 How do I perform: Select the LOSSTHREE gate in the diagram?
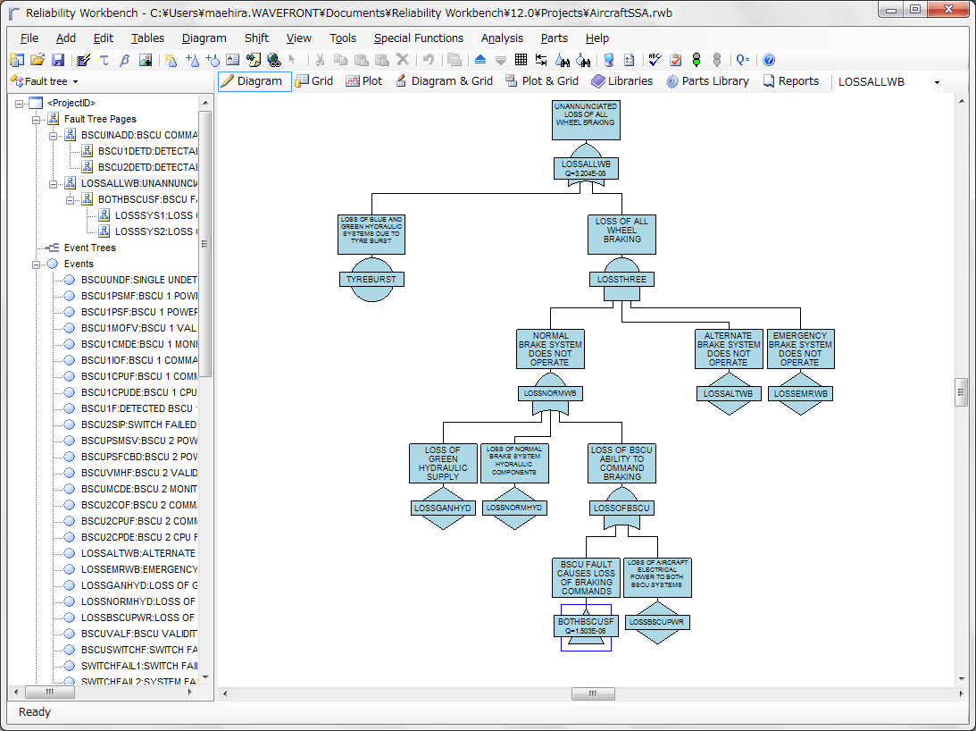point(621,279)
